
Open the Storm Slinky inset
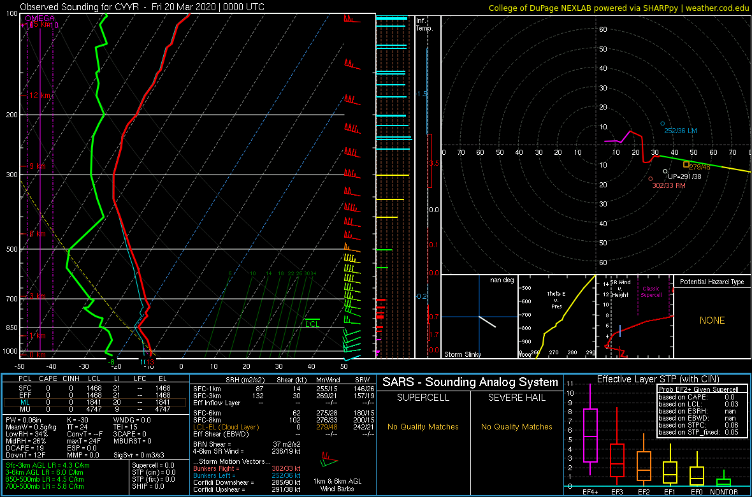pos(479,317)
